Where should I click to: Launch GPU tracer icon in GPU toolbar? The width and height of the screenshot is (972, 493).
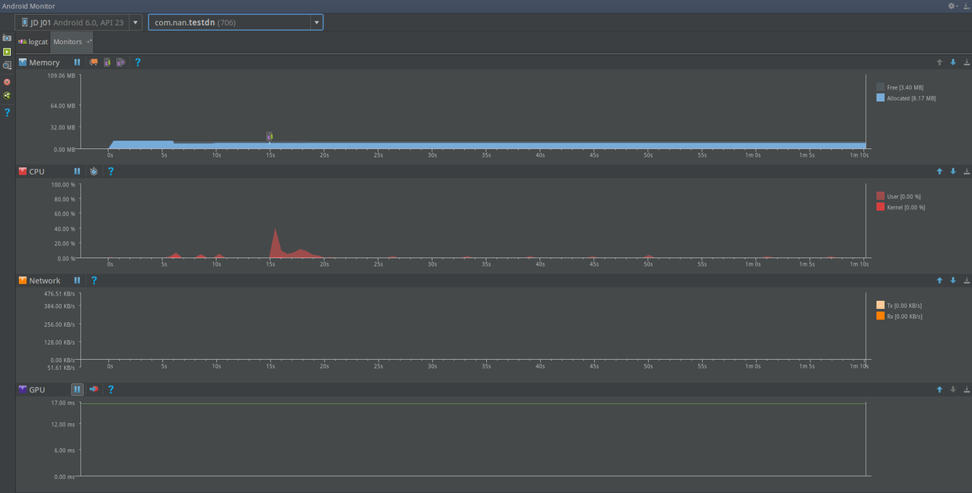[x=94, y=389]
